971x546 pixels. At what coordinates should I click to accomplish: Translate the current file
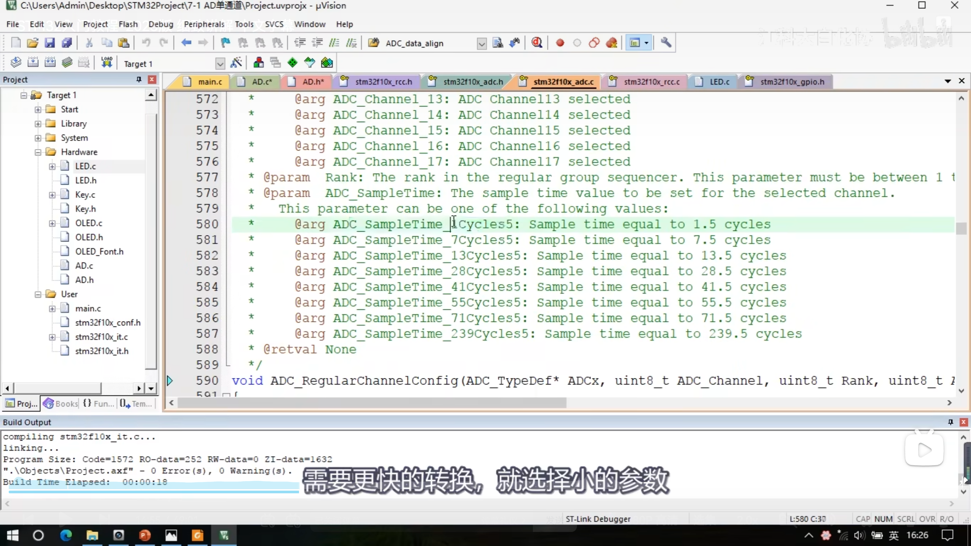point(16,63)
